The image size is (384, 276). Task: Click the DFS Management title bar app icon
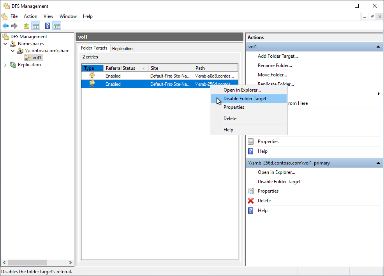coord(7,6)
